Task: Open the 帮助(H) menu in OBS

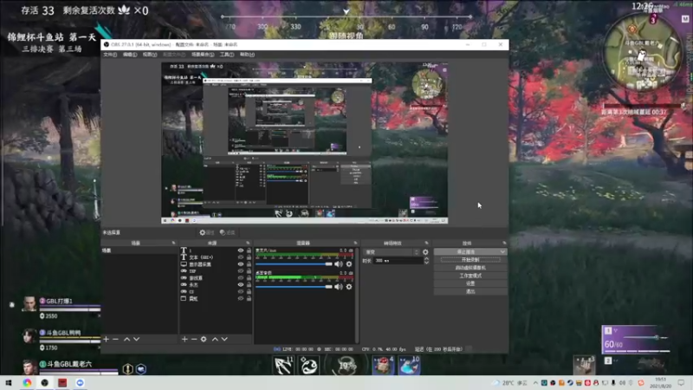Action: [247, 55]
